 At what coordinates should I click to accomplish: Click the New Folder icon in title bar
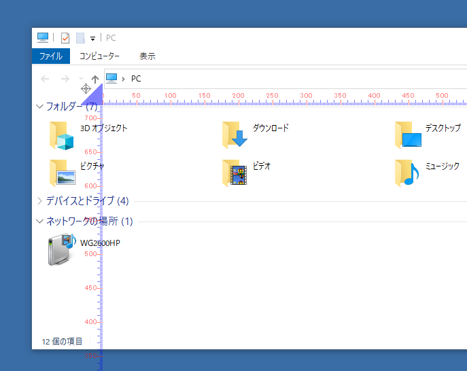pos(80,38)
